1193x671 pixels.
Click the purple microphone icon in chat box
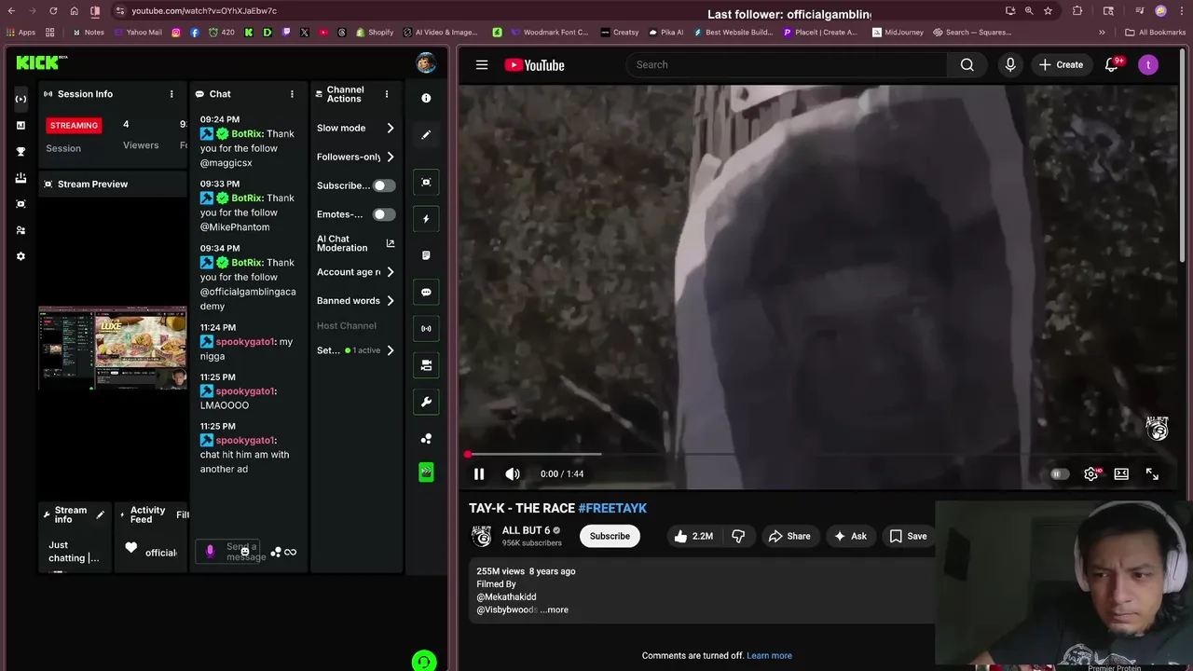coord(210,551)
